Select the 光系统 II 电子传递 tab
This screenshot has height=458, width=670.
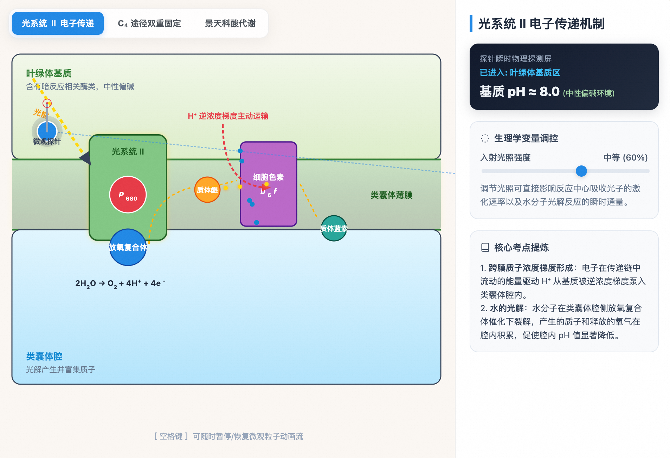[58, 24]
